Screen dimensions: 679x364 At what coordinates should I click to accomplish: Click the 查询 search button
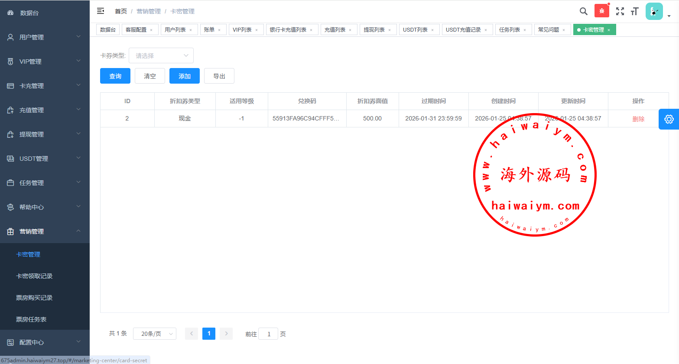tap(115, 76)
